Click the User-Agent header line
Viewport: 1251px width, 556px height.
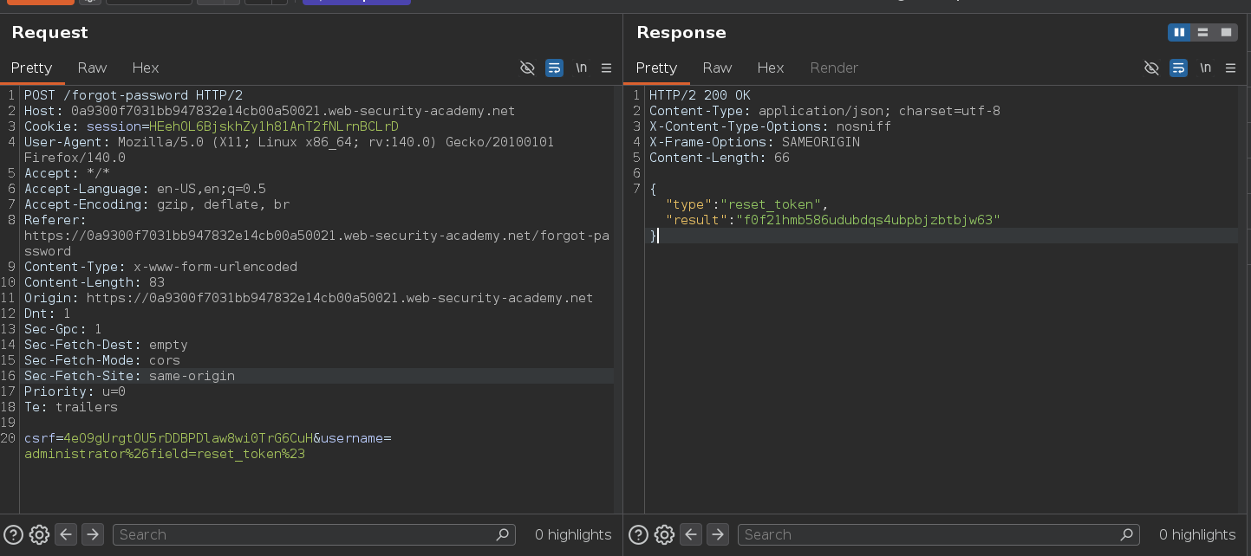point(289,150)
